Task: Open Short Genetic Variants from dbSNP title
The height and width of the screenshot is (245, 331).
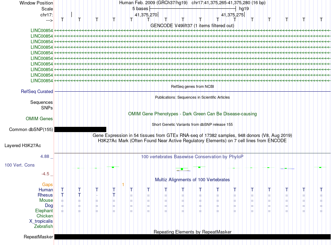Action: pos(192,125)
